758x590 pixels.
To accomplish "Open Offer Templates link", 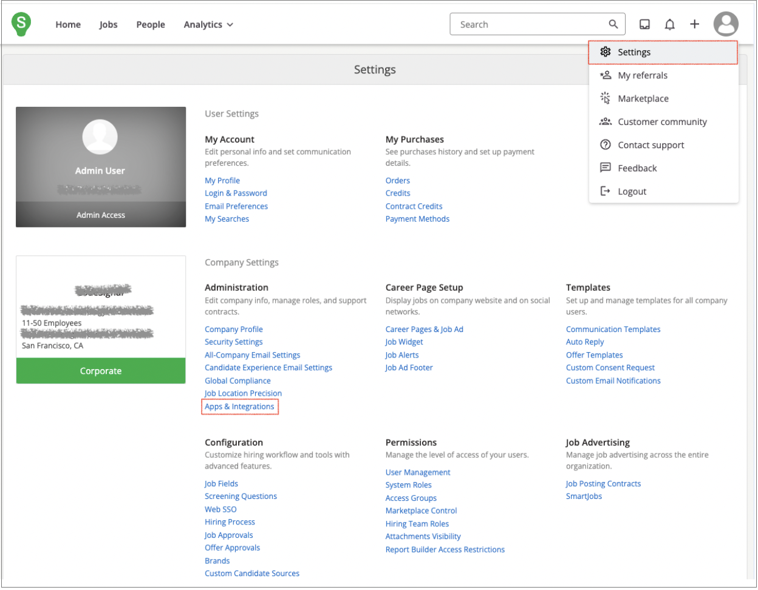I will (594, 355).
